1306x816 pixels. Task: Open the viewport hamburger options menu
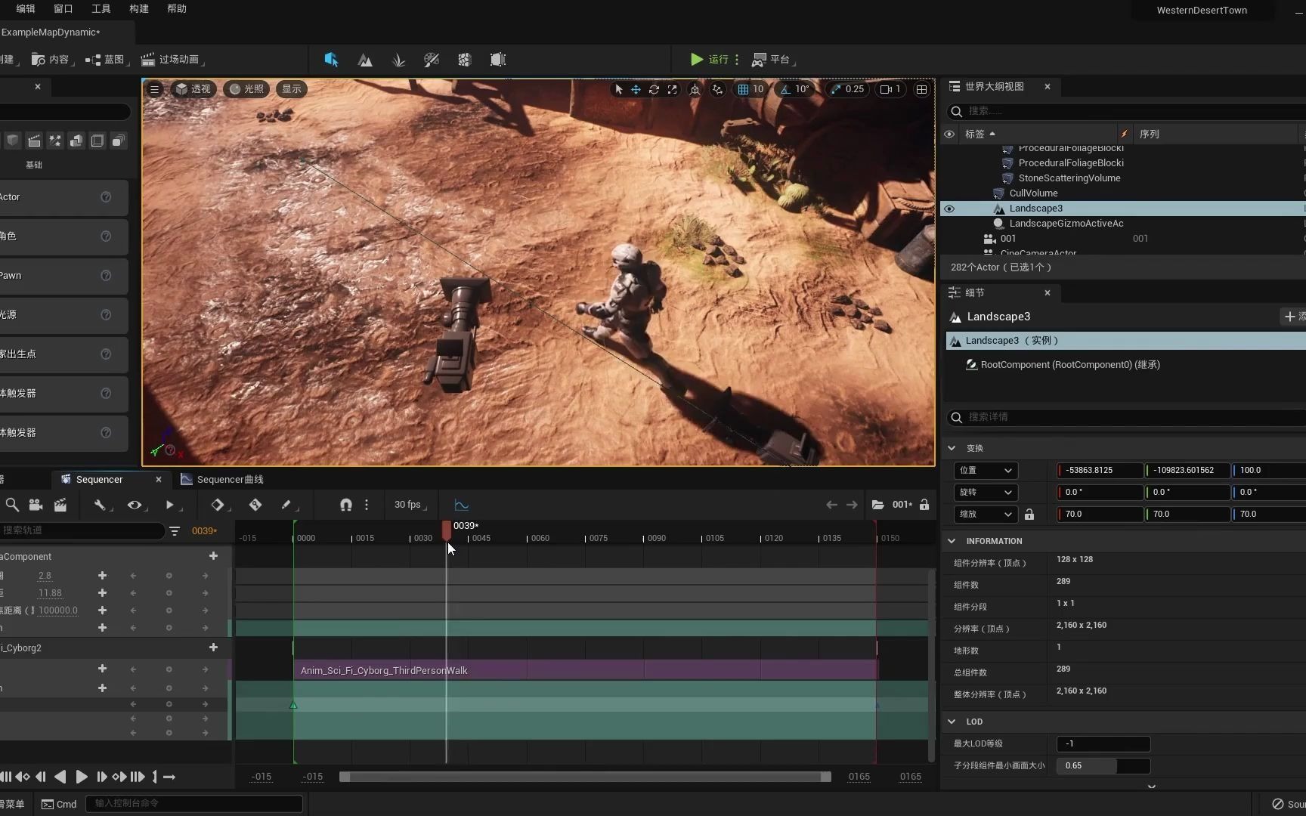(154, 89)
